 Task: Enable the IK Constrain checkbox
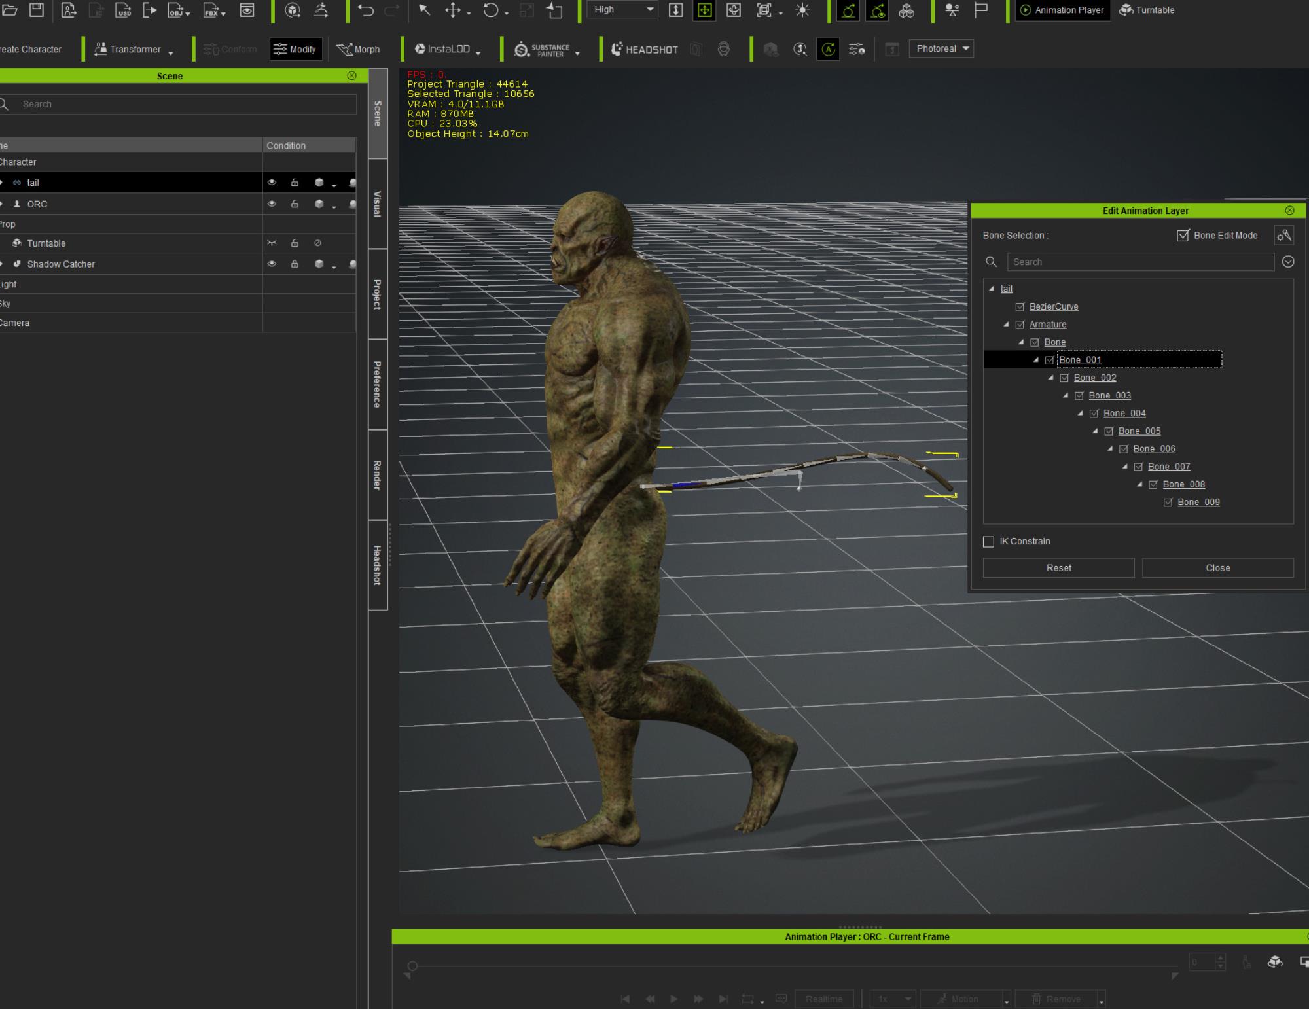pyautogui.click(x=988, y=542)
